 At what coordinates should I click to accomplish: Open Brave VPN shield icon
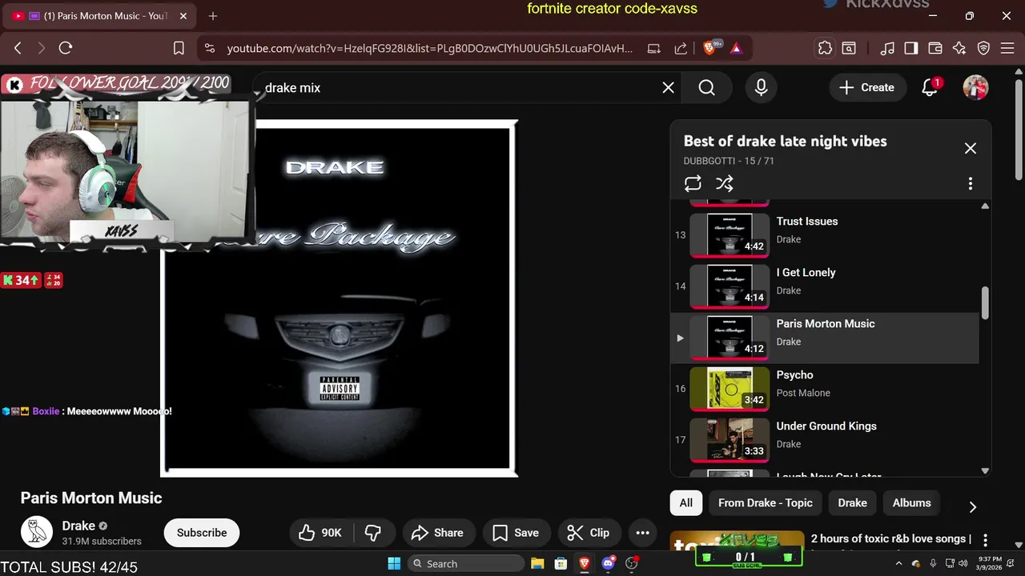(984, 48)
